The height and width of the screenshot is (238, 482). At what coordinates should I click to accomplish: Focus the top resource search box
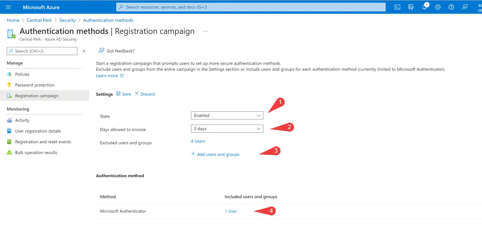(x=251, y=7)
